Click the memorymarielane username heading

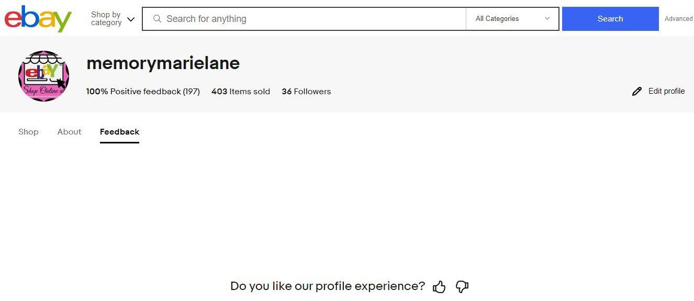[x=163, y=63]
